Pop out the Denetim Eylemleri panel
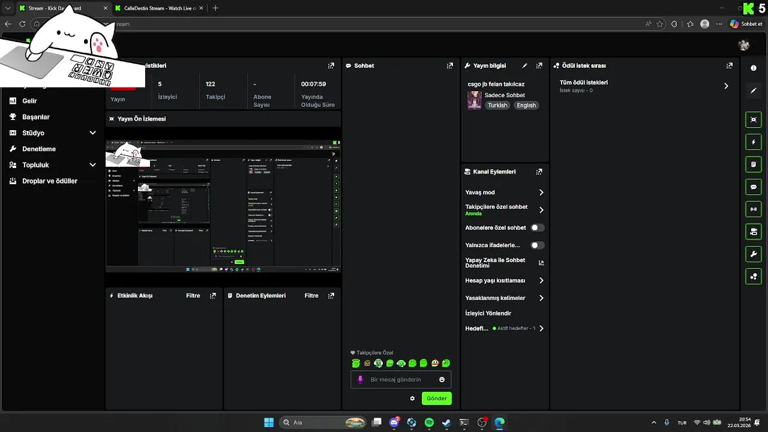This screenshot has width=768, height=432. click(x=331, y=296)
